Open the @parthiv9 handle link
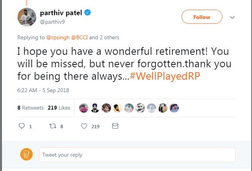This screenshot has width=252, height=171. (53, 22)
